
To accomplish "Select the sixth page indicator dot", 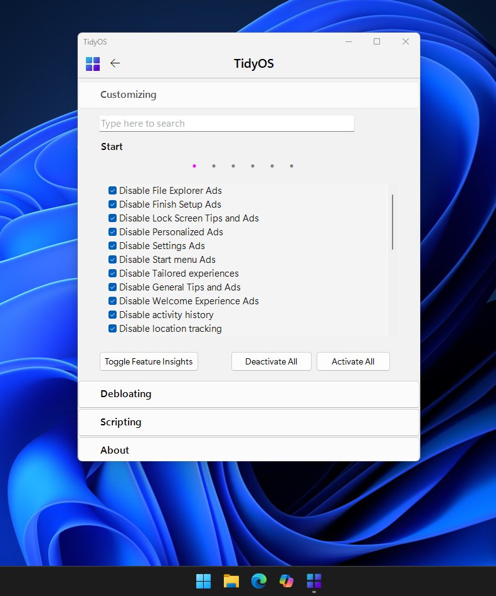I will [x=292, y=166].
